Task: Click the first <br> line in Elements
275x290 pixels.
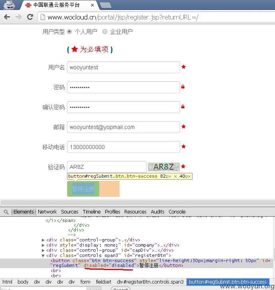Action: (x=56, y=270)
